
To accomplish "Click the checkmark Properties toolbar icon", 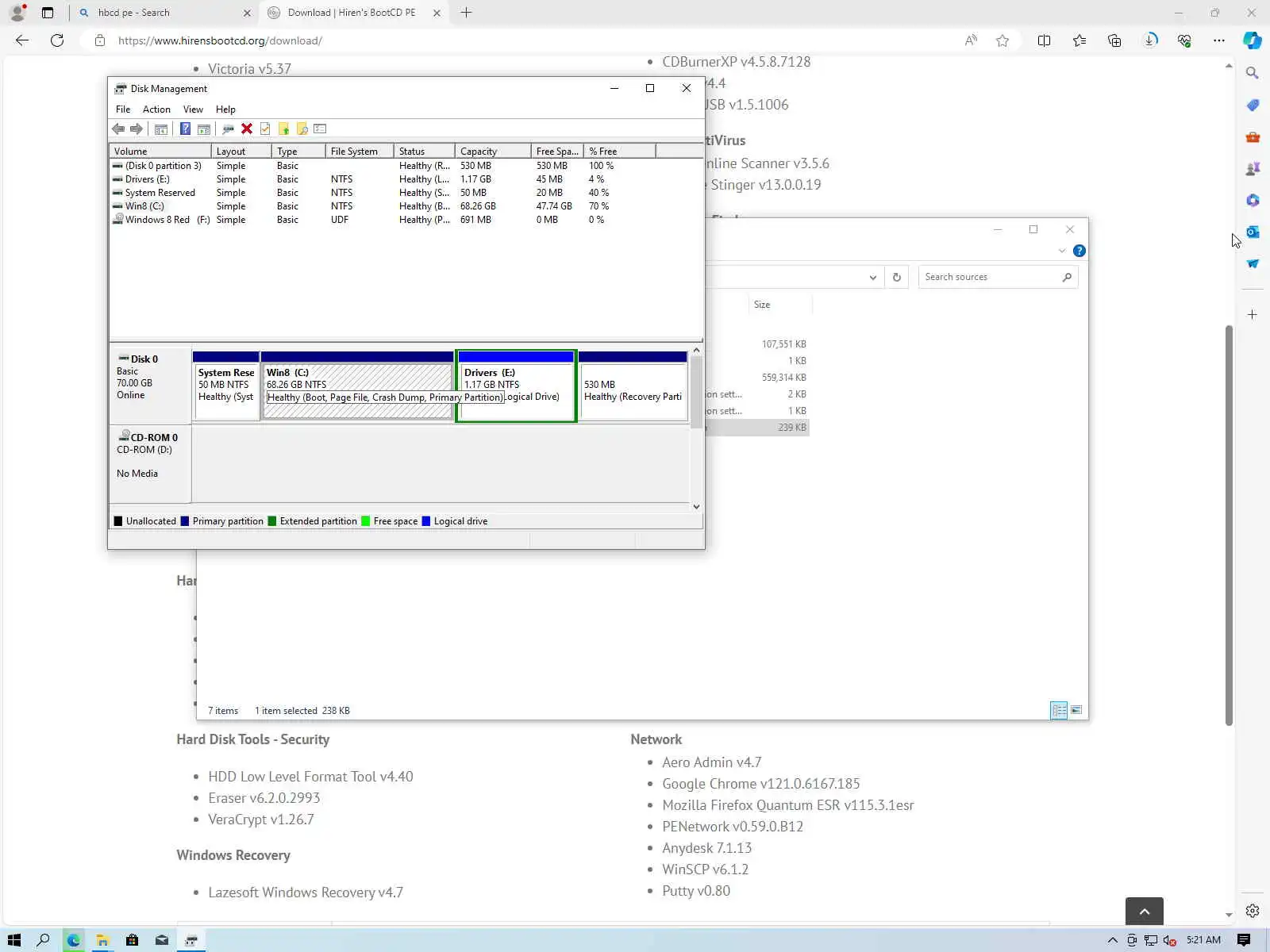I will pyautogui.click(x=265, y=129).
